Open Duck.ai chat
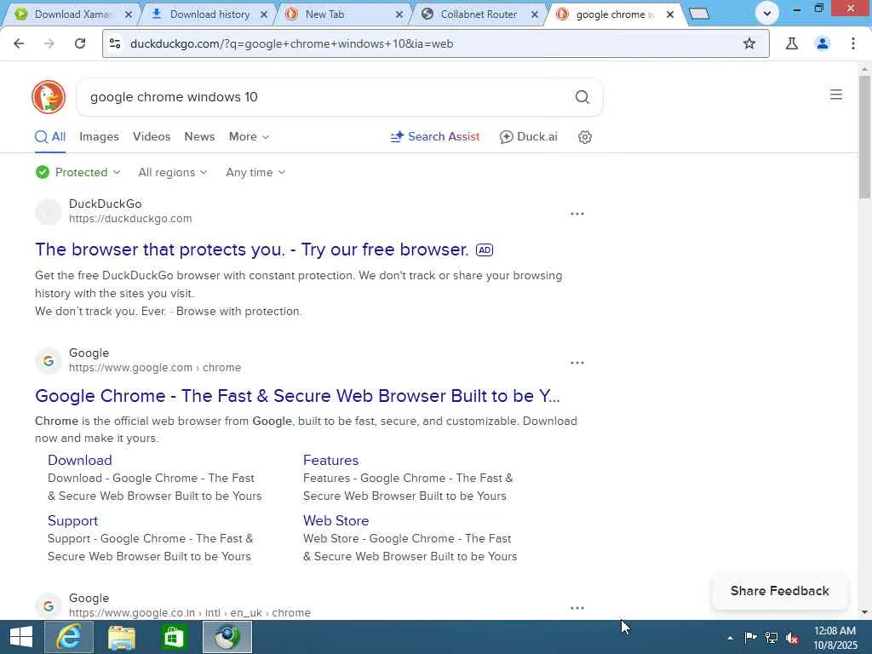This screenshot has height=654, width=872. (528, 137)
